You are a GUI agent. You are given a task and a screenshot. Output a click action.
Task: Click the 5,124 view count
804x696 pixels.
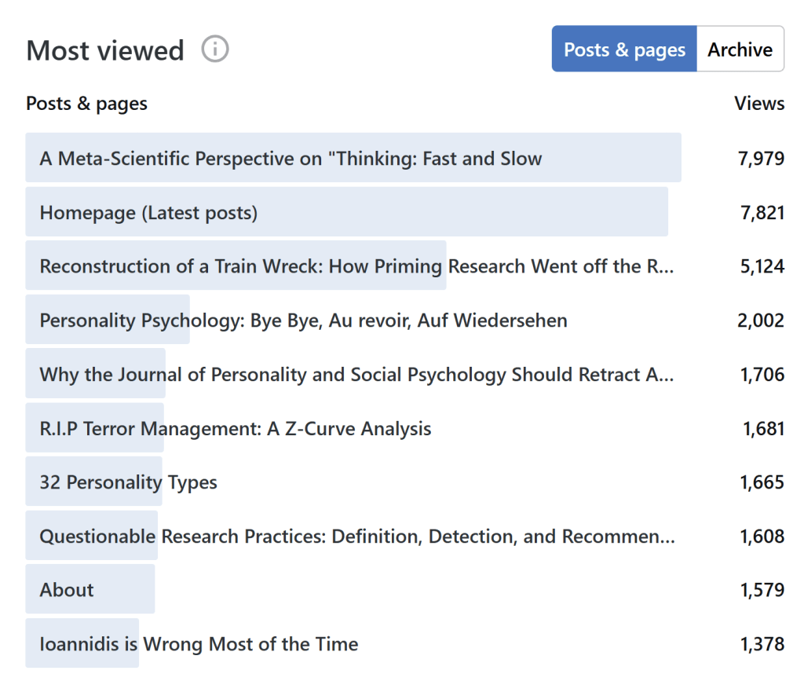coord(762,266)
